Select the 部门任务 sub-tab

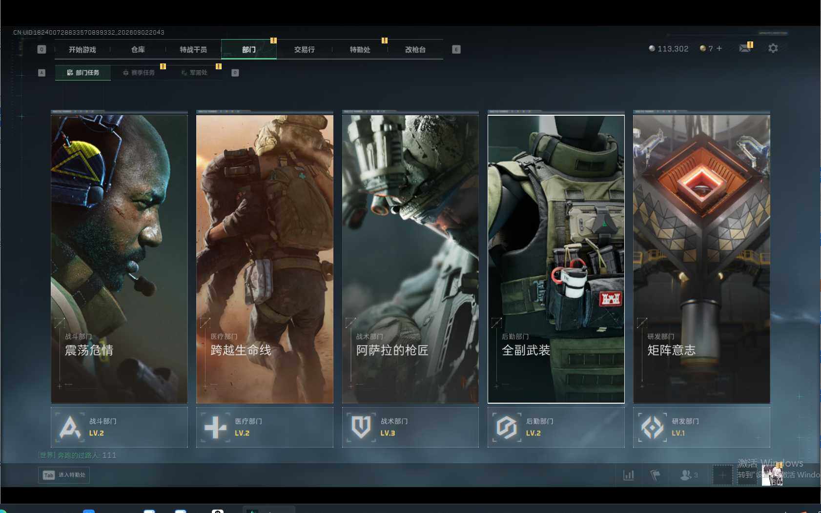[83, 73]
